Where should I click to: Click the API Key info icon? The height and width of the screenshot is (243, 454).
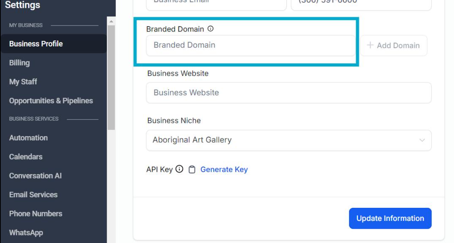(x=179, y=169)
